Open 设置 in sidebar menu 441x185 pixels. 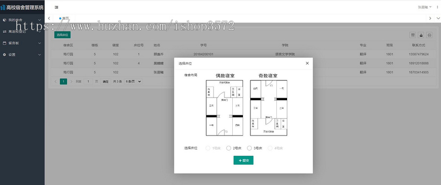tap(22, 54)
